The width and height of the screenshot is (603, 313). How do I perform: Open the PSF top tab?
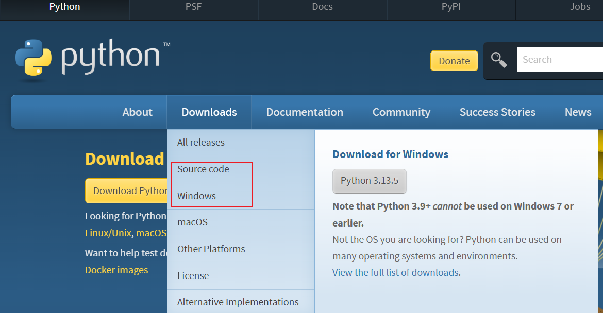tap(193, 7)
